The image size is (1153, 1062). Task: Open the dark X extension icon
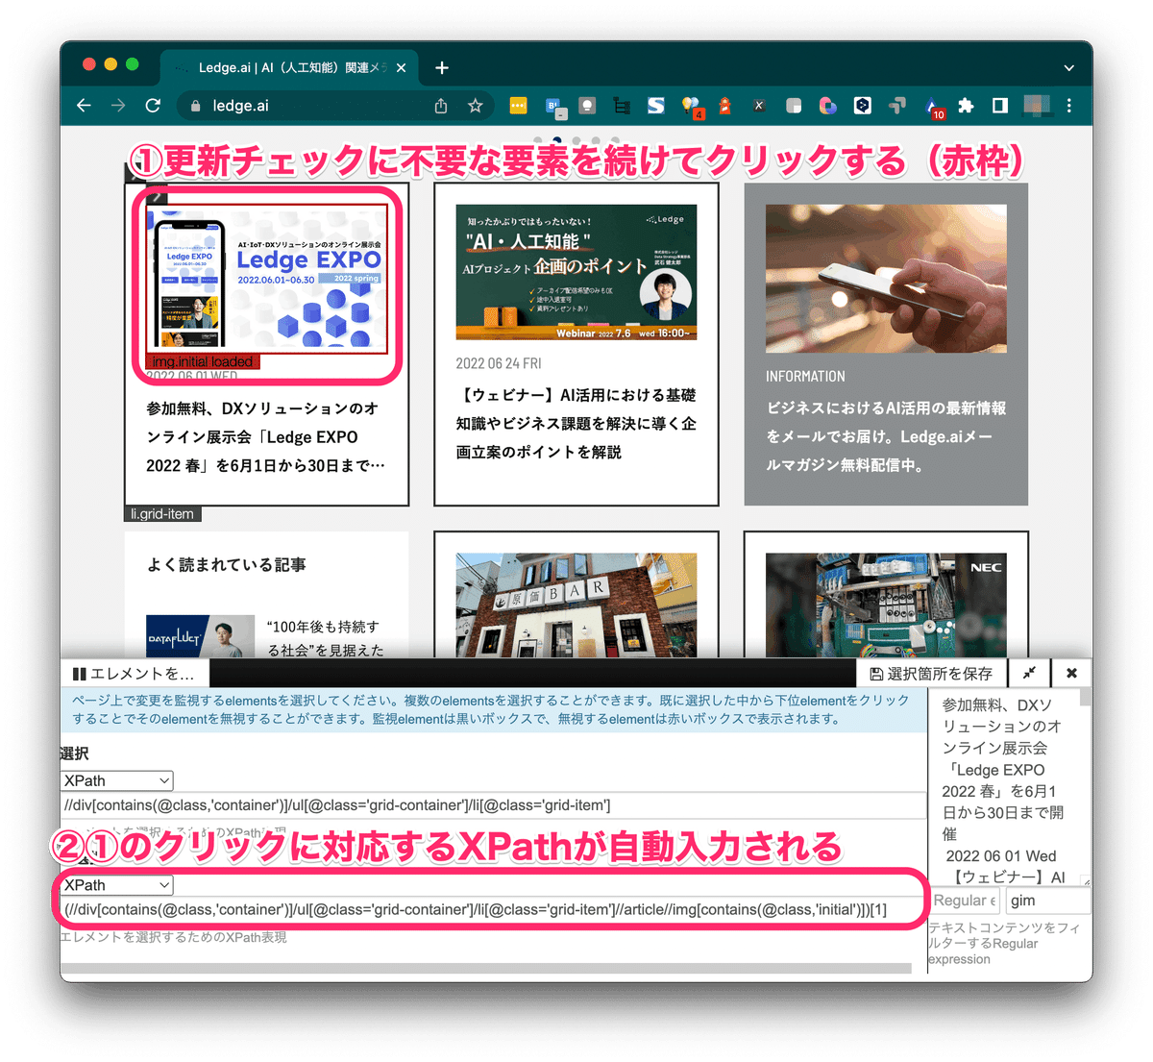[x=759, y=106]
